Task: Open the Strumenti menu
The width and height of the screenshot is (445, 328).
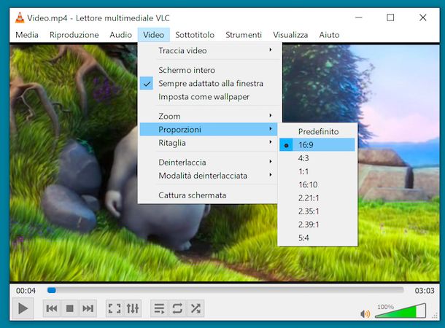Action: coord(244,35)
